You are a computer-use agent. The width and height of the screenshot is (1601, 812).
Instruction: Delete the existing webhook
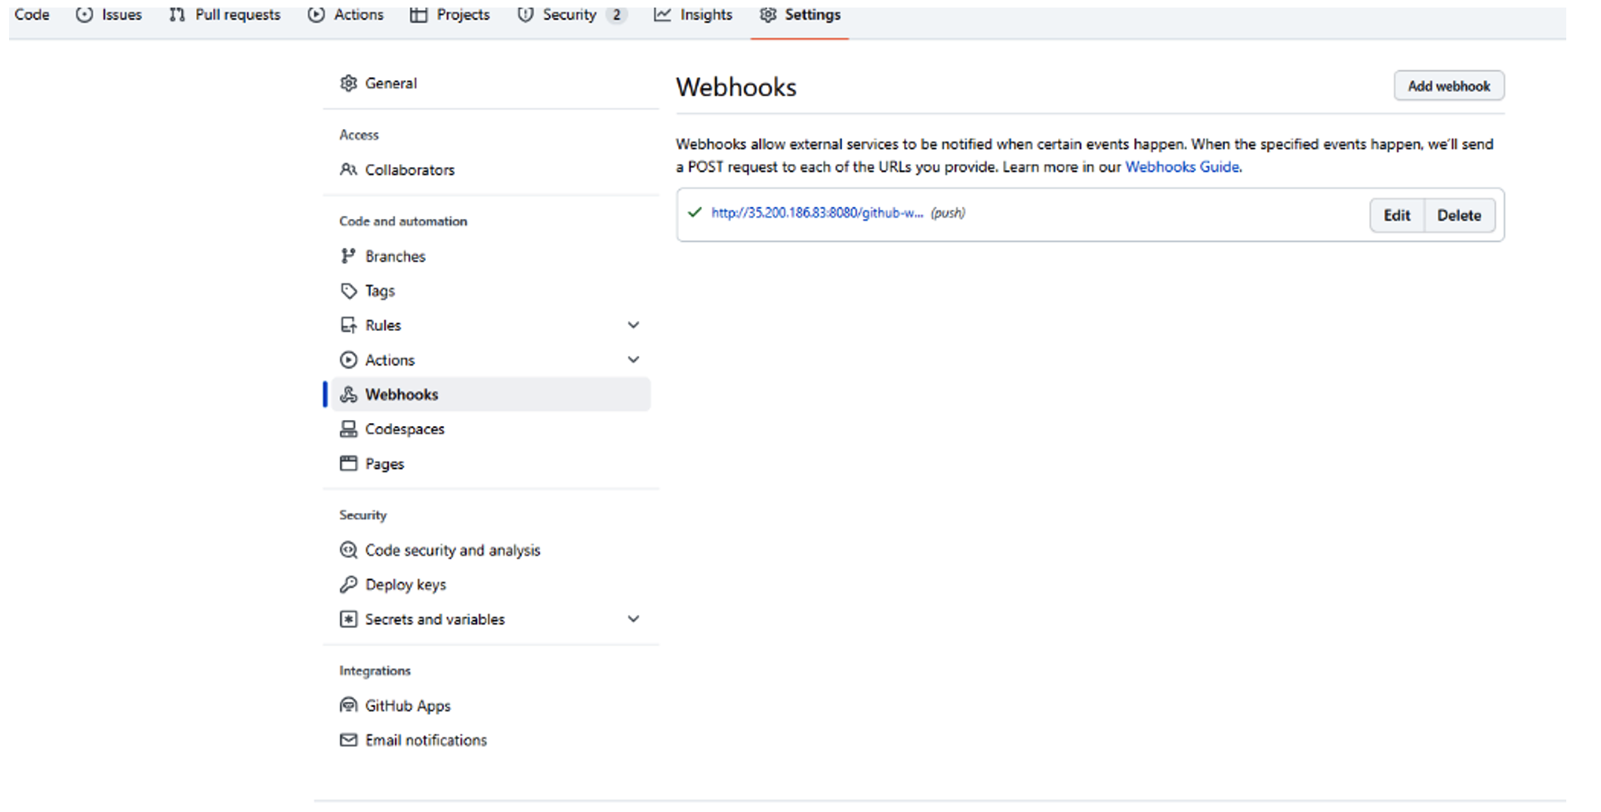pyautogui.click(x=1459, y=215)
